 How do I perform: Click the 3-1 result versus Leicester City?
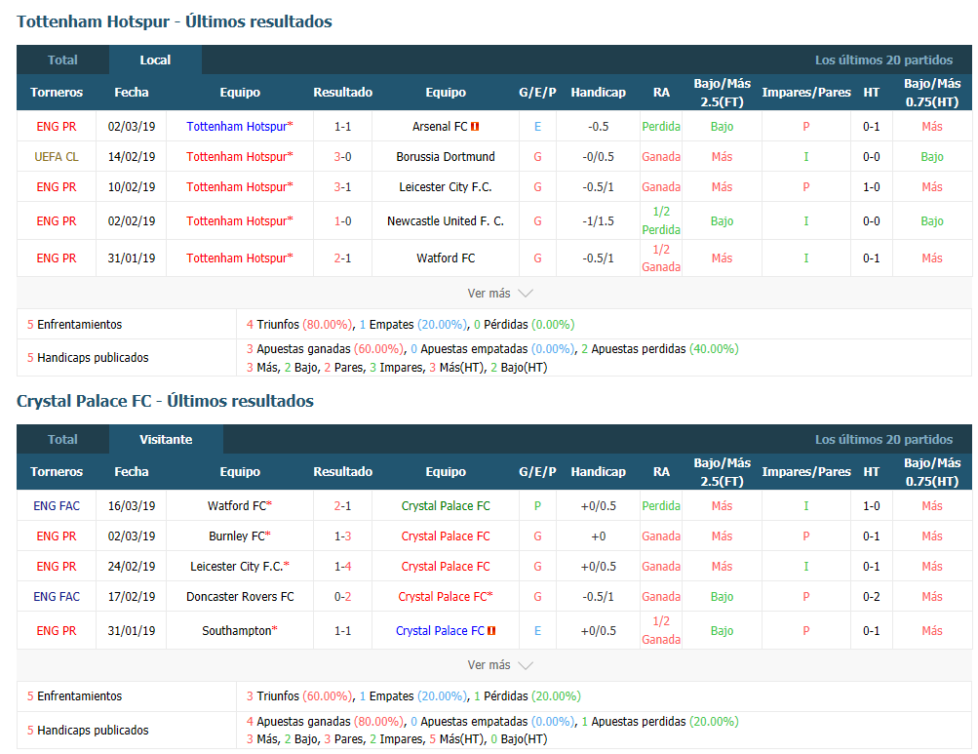click(342, 187)
